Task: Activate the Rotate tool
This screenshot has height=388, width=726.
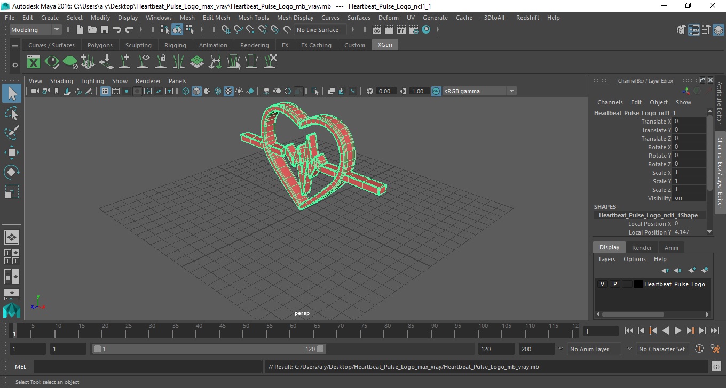Action: click(12, 172)
